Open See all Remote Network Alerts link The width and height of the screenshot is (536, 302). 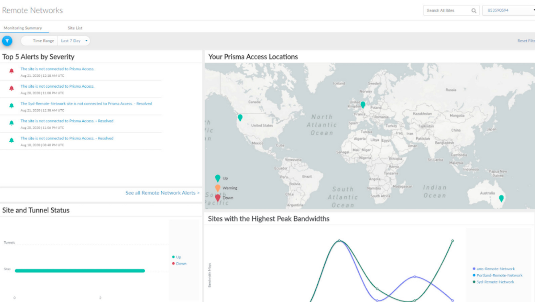click(x=162, y=192)
